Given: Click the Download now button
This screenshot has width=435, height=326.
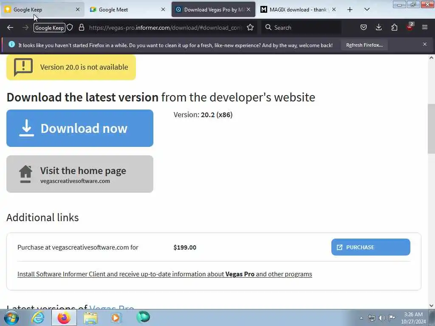Looking at the screenshot, I should pos(80,128).
